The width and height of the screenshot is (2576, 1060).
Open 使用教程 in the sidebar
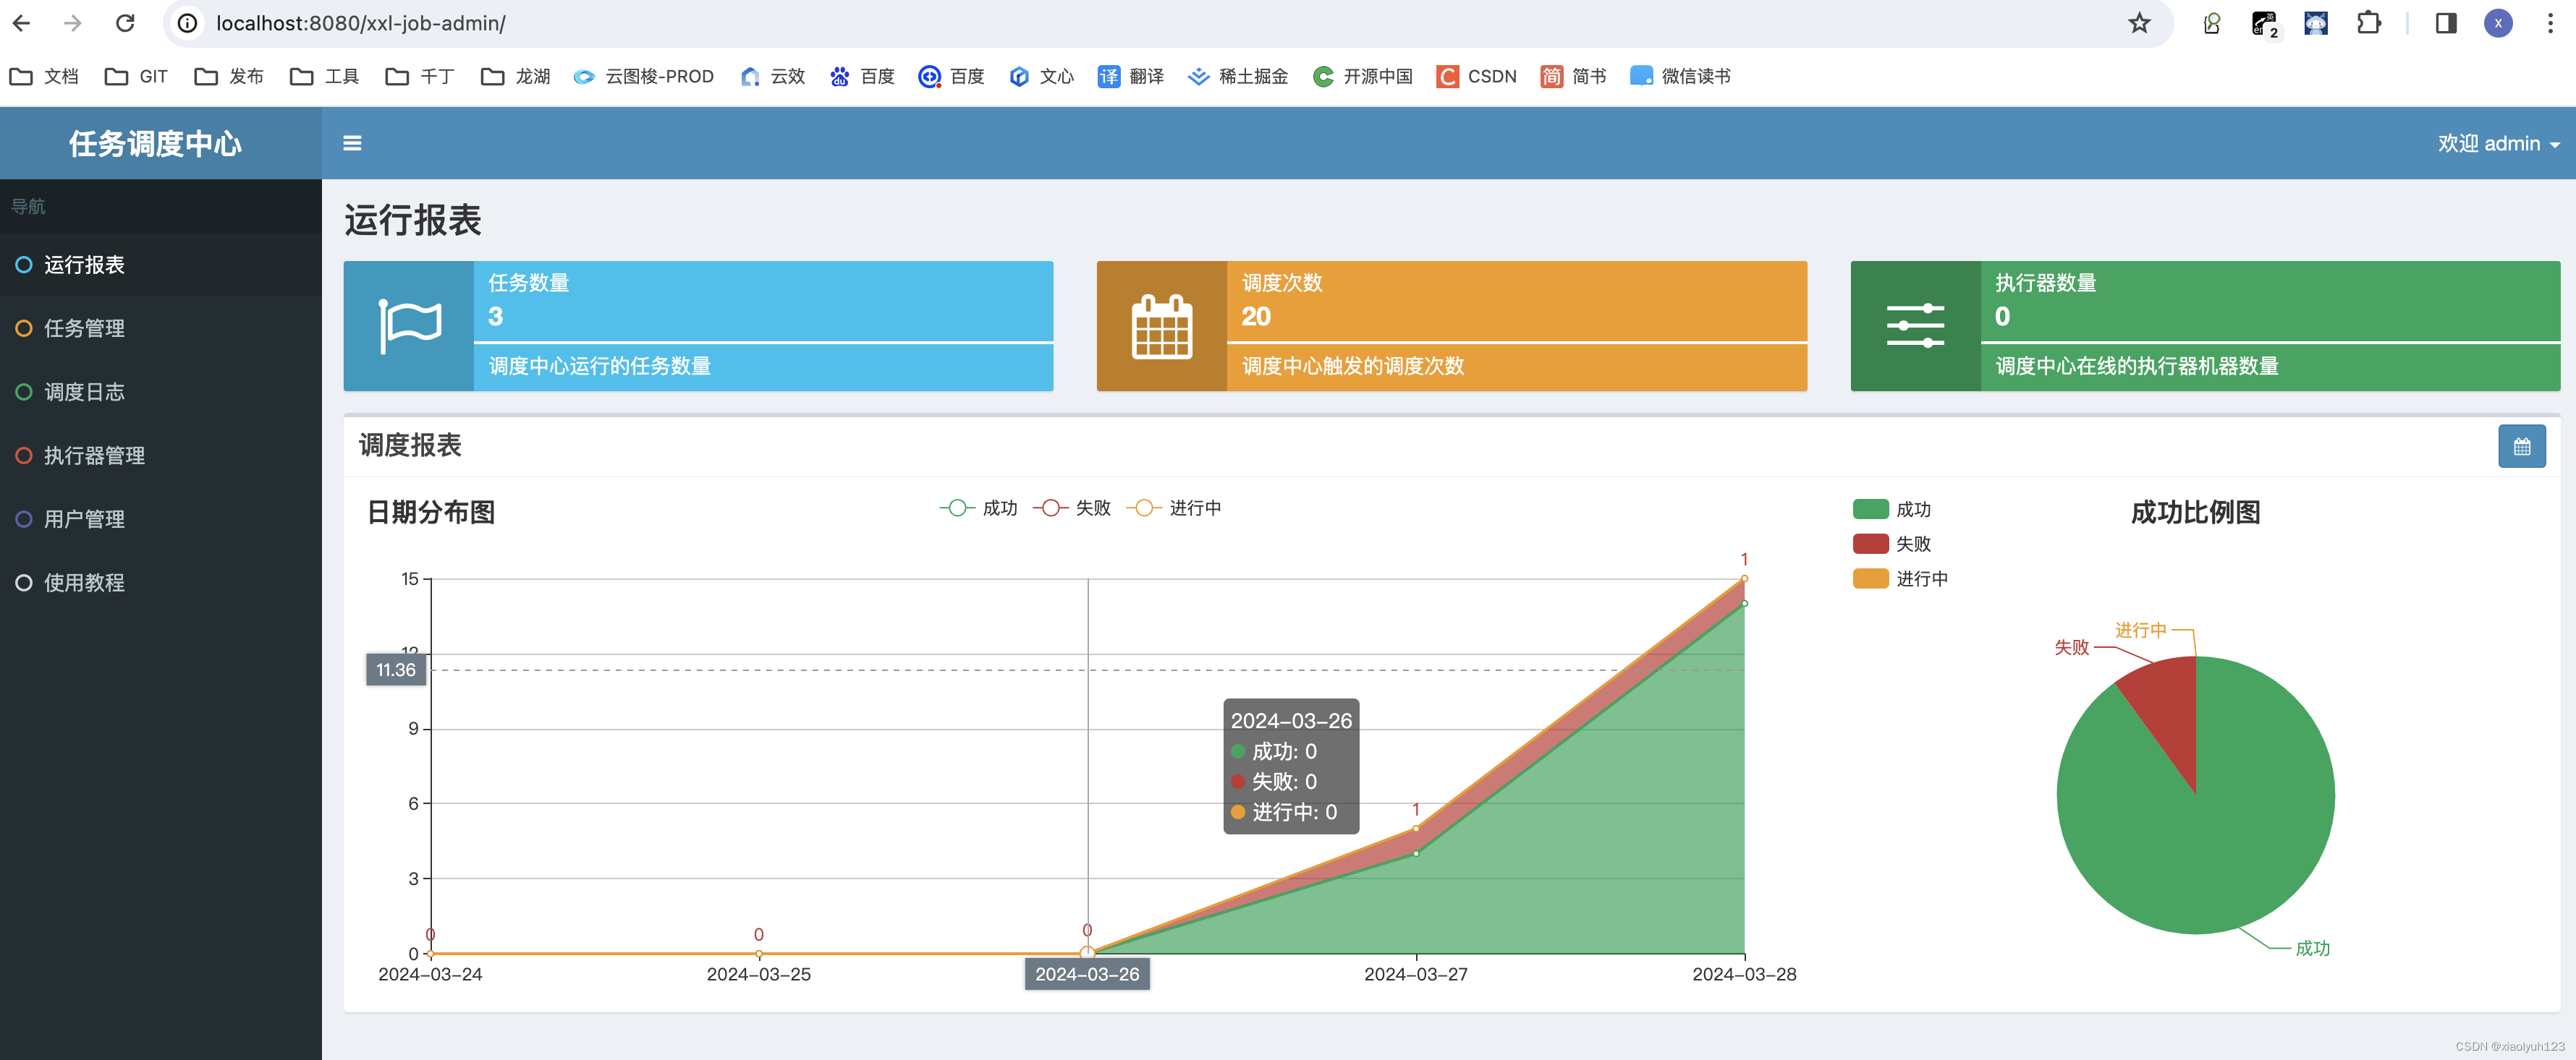[x=161, y=583]
